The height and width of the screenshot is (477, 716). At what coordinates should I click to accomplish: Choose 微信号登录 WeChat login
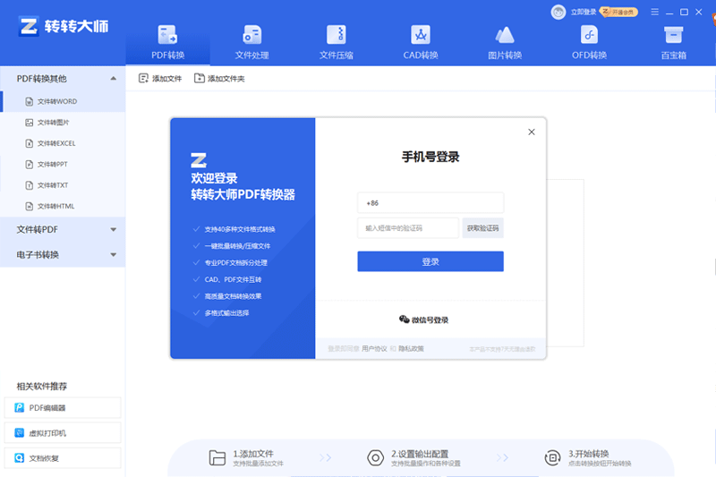pyautogui.click(x=424, y=319)
